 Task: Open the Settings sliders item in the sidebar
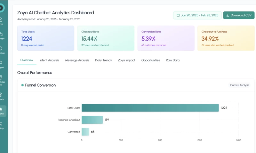pos(1,126)
